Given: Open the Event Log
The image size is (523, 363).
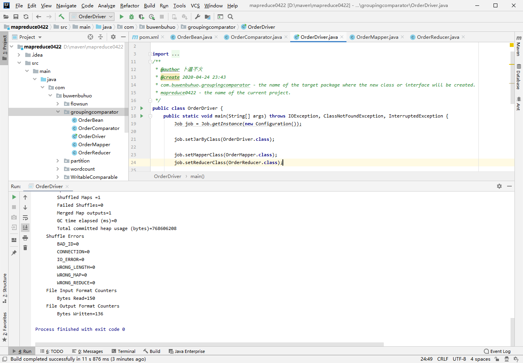Looking at the screenshot, I should coord(497,351).
